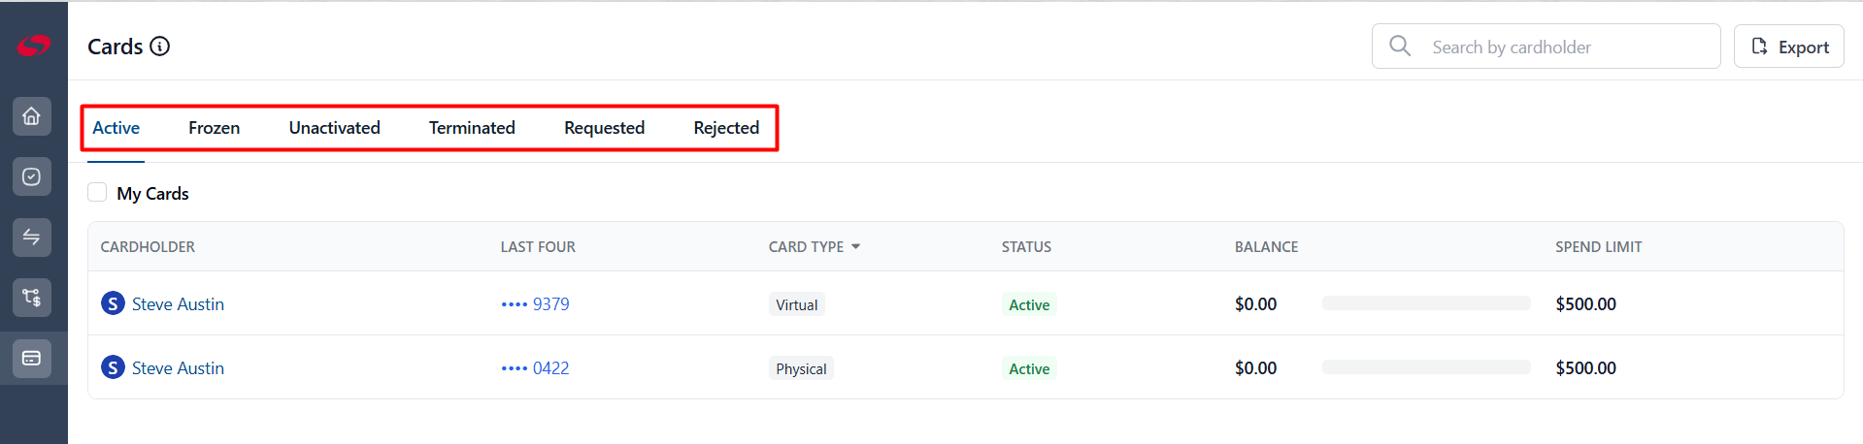The height and width of the screenshot is (444, 1863).
Task: Open card ending in 9379
Action: coord(535,303)
